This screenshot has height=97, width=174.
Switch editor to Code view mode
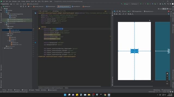[x=160, y=9]
